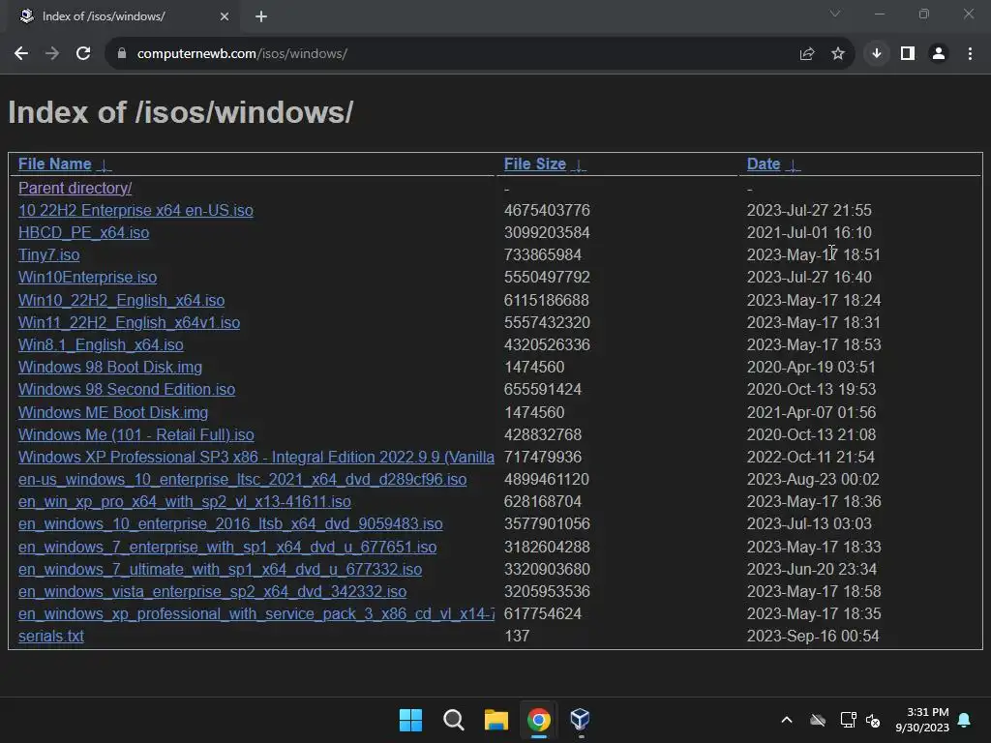This screenshot has width=991, height=743.
Task: Download HBCD_PE_x64.iso
Action: pos(83,232)
